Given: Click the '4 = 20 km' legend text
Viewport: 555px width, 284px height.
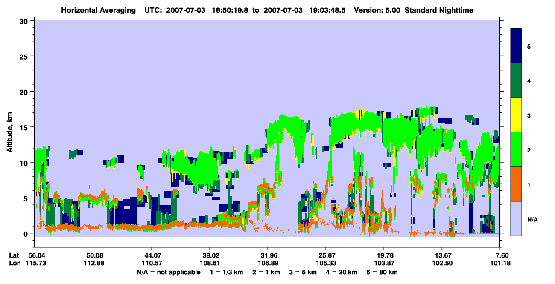Looking at the screenshot, I should click(x=342, y=272).
